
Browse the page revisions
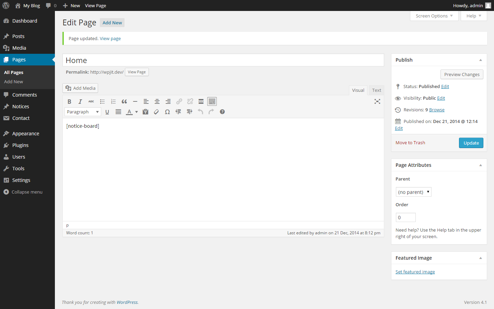437,110
